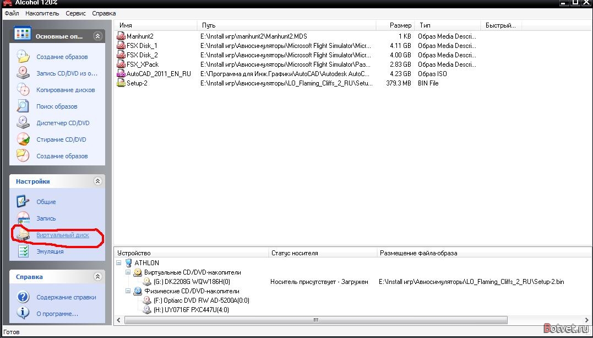593x338 pixels.
Task: Click the Физические CD/DVD-накопители group icon
Action: point(138,291)
